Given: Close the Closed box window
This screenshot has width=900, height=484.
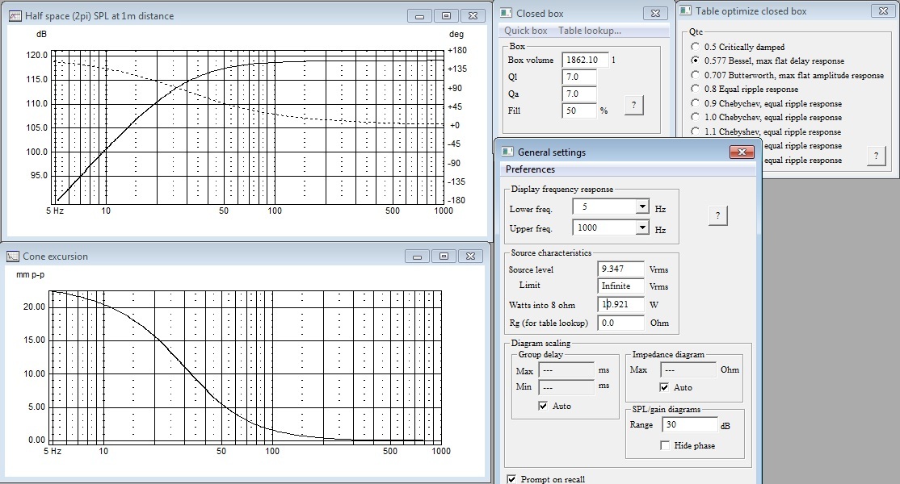Looking at the screenshot, I should coord(655,13).
